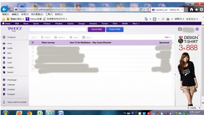Click the Spam button in mail toolbar
Image resolution: width=204 pixels, height=115 pixels.
(74, 37)
